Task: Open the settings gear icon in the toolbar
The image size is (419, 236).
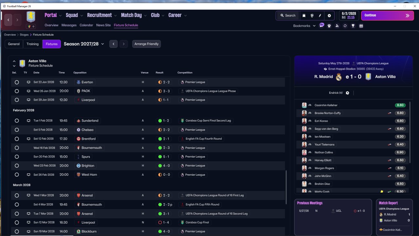Action: click(329, 15)
